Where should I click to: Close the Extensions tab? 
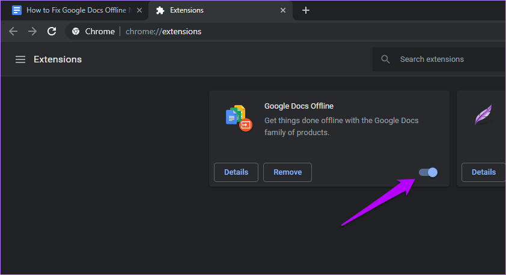(282, 10)
